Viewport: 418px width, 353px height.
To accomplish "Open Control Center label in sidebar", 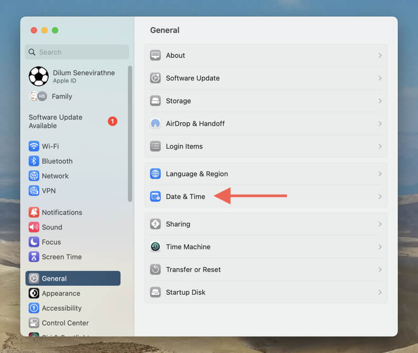I will pyautogui.click(x=66, y=323).
